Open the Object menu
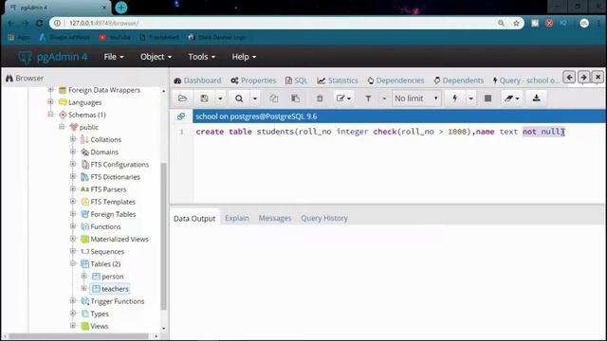The image size is (607, 341). coord(156,57)
